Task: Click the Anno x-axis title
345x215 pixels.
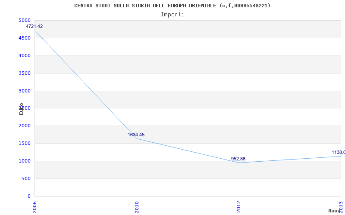Action: [x=334, y=211]
